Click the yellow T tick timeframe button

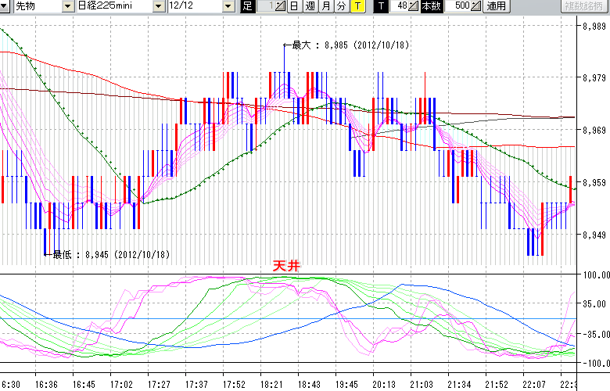coord(357,6)
